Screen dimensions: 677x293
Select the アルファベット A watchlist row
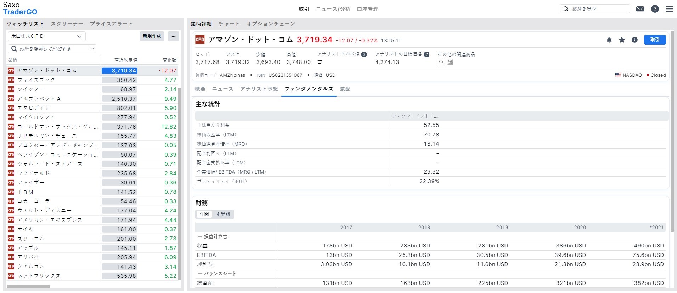point(92,99)
